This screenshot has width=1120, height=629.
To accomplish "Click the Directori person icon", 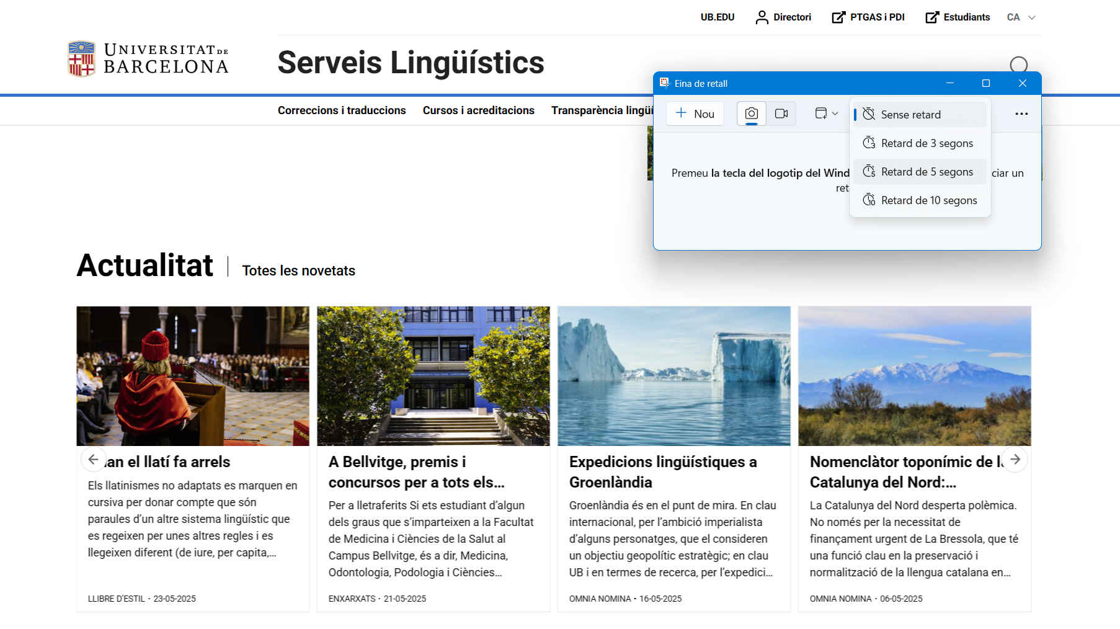I will [762, 17].
